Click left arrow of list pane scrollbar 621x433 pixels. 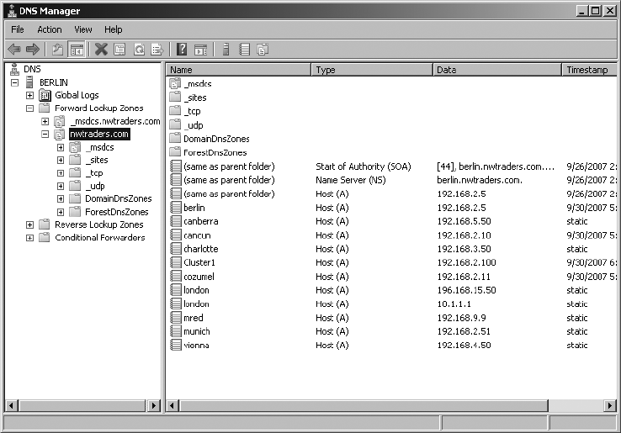[x=172, y=406]
